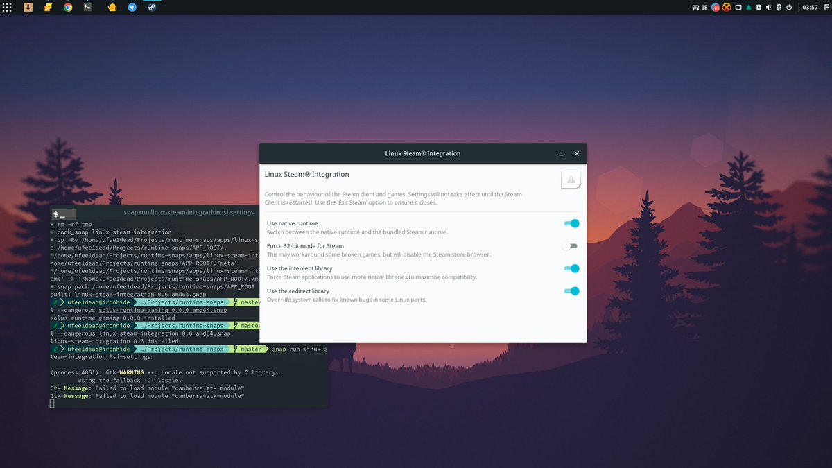Viewport: 832px width, 468px height.
Task: Click the Linux Steam Integration title bar
Action: 423,153
